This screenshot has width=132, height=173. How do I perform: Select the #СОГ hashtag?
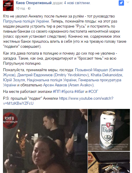click(93, 92)
